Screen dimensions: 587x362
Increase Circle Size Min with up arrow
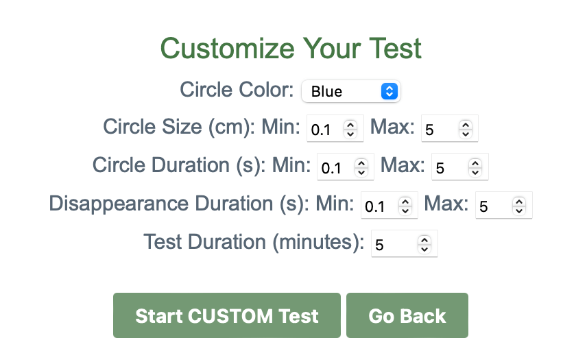pos(350,125)
